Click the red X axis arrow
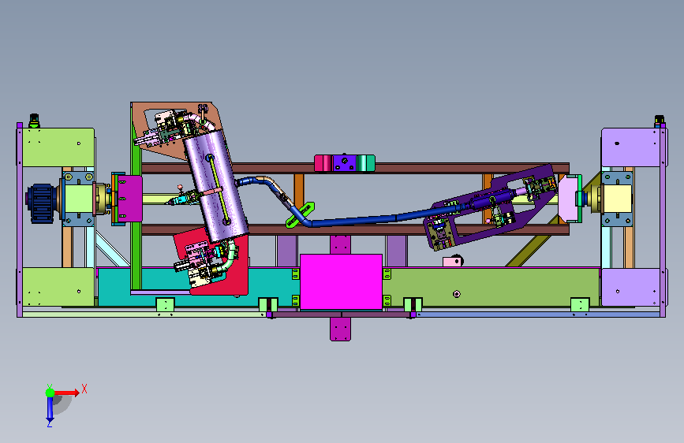 66,393
